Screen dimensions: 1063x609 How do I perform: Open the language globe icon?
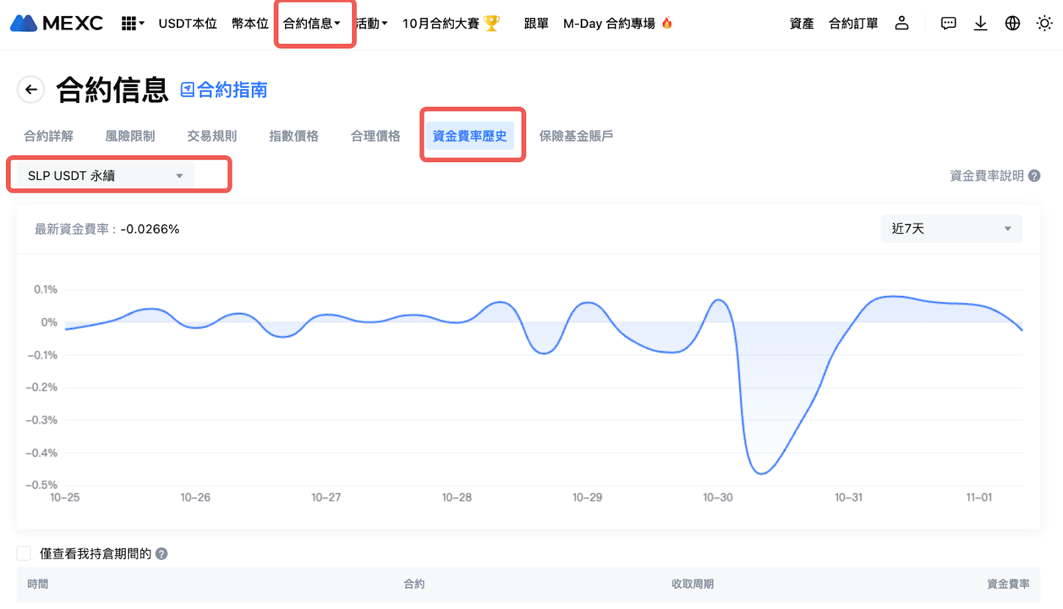point(1012,23)
